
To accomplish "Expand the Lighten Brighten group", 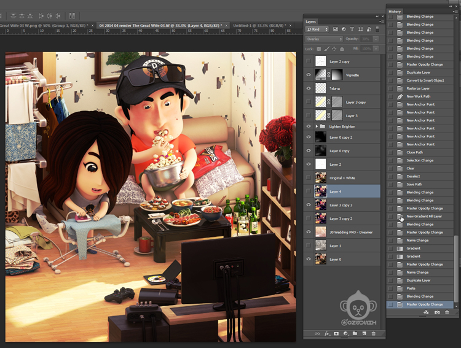I will [x=317, y=126].
